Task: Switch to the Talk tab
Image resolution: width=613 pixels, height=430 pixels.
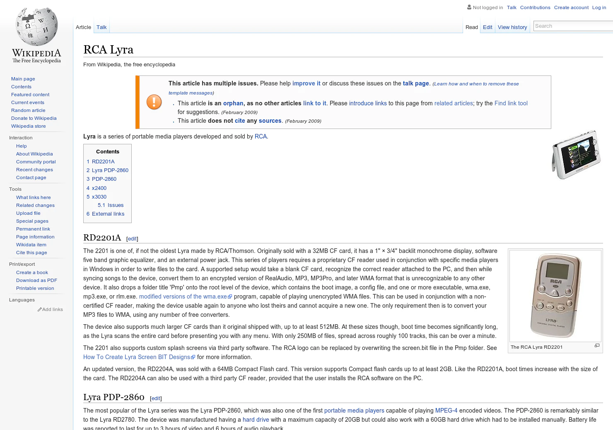Action: pyautogui.click(x=101, y=27)
